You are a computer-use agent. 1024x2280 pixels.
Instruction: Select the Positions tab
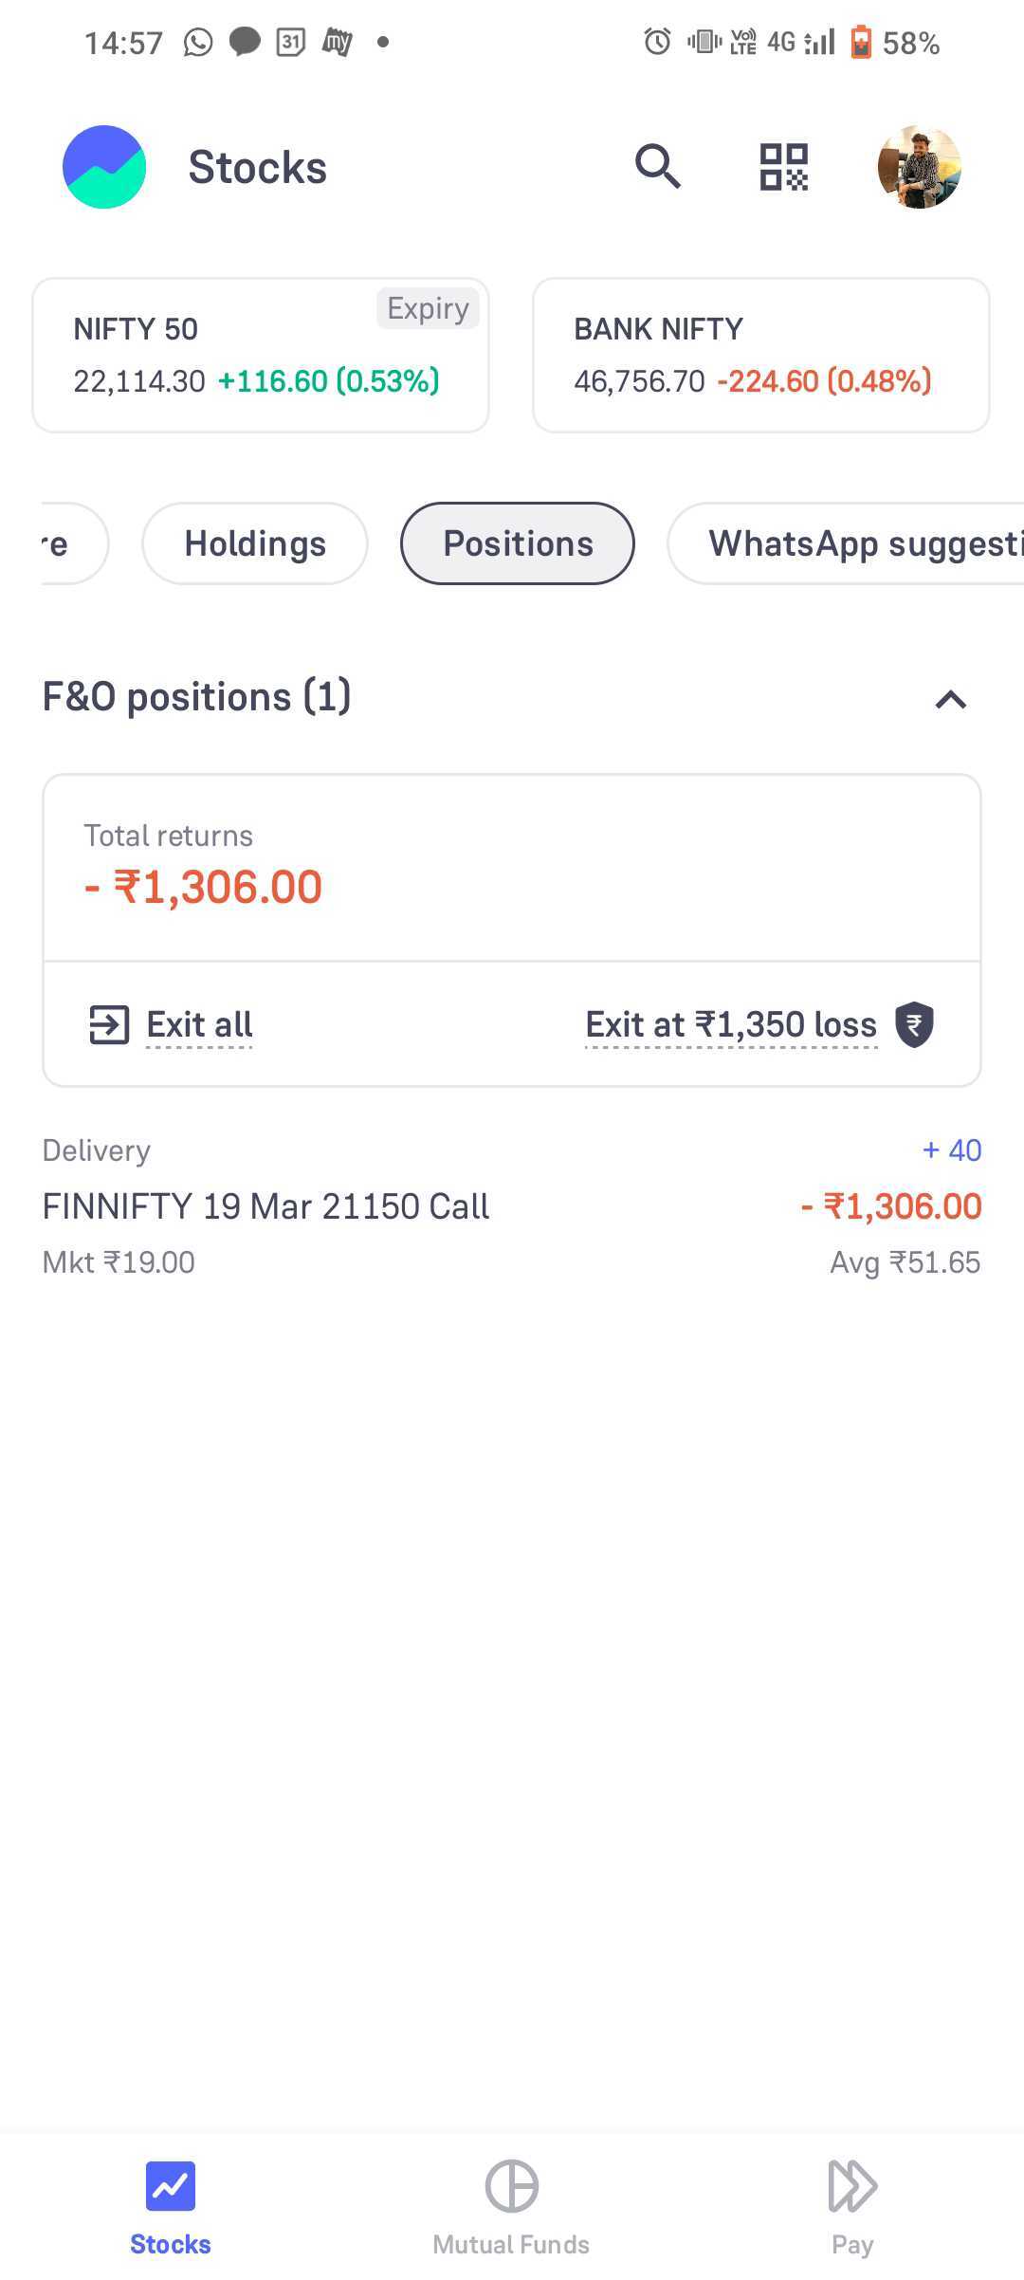coord(518,543)
